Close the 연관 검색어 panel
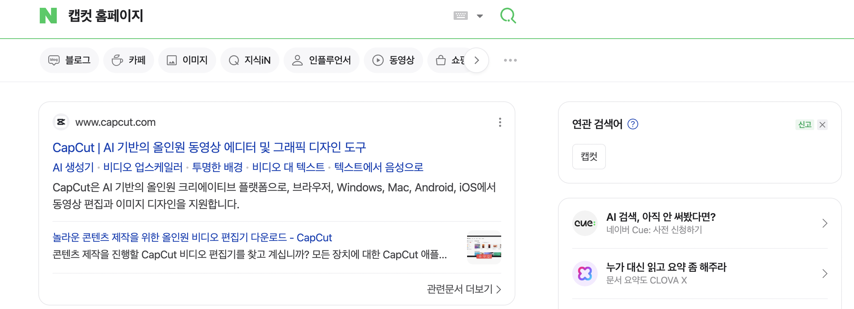 (822, 125)
